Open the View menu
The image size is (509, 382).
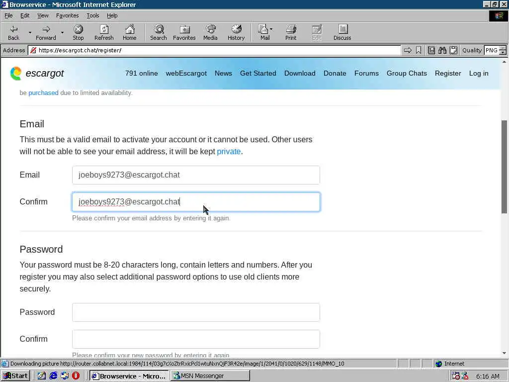click(43, 15)
